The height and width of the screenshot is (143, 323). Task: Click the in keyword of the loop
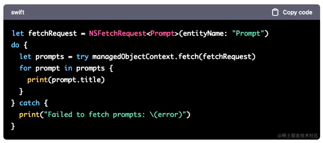click(68, 68)
